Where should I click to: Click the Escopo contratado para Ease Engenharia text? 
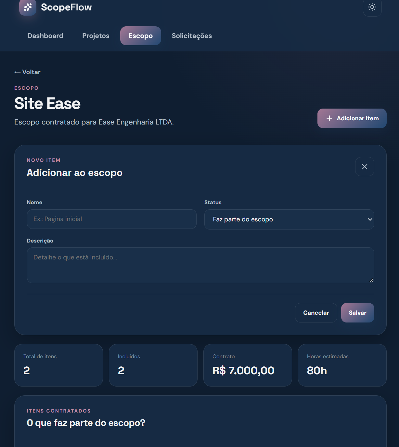click(94, 122)
